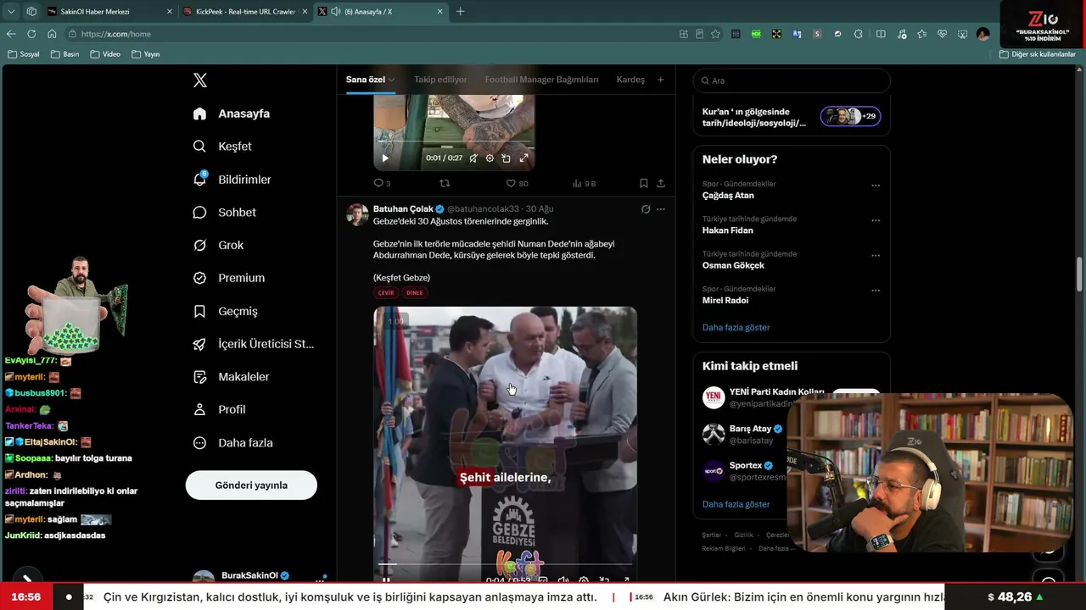Open more options for Çağdaş Atan trend
The image size is (1086, 610).
[876, 186]
